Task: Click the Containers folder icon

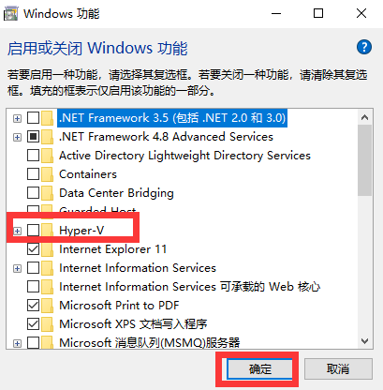Action: coord(48,174)
